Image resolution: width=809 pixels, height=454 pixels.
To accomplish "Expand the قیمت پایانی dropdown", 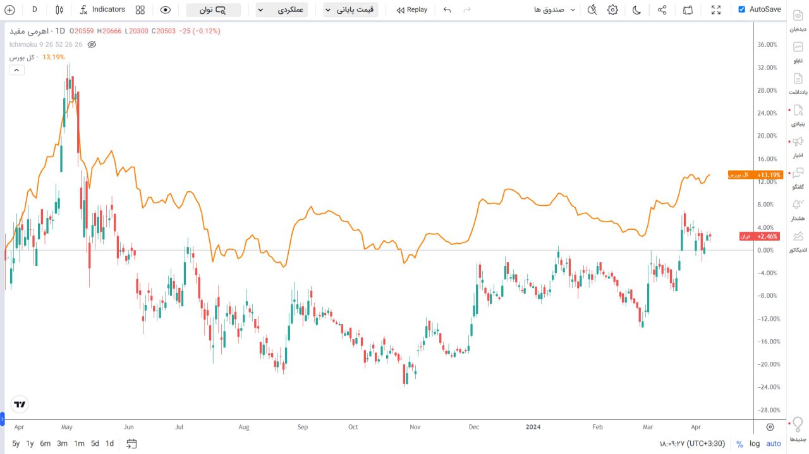I will (351, 10).
